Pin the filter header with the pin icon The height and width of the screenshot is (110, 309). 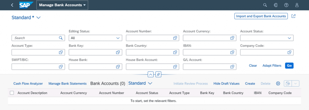click(x=158, y=74)
